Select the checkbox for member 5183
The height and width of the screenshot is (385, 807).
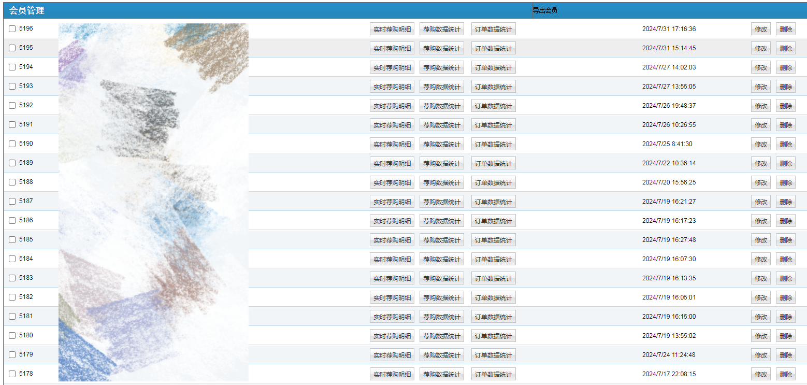[12, 278]
